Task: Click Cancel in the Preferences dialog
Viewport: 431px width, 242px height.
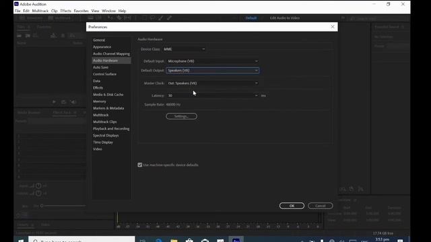Action: coord(321,206)
